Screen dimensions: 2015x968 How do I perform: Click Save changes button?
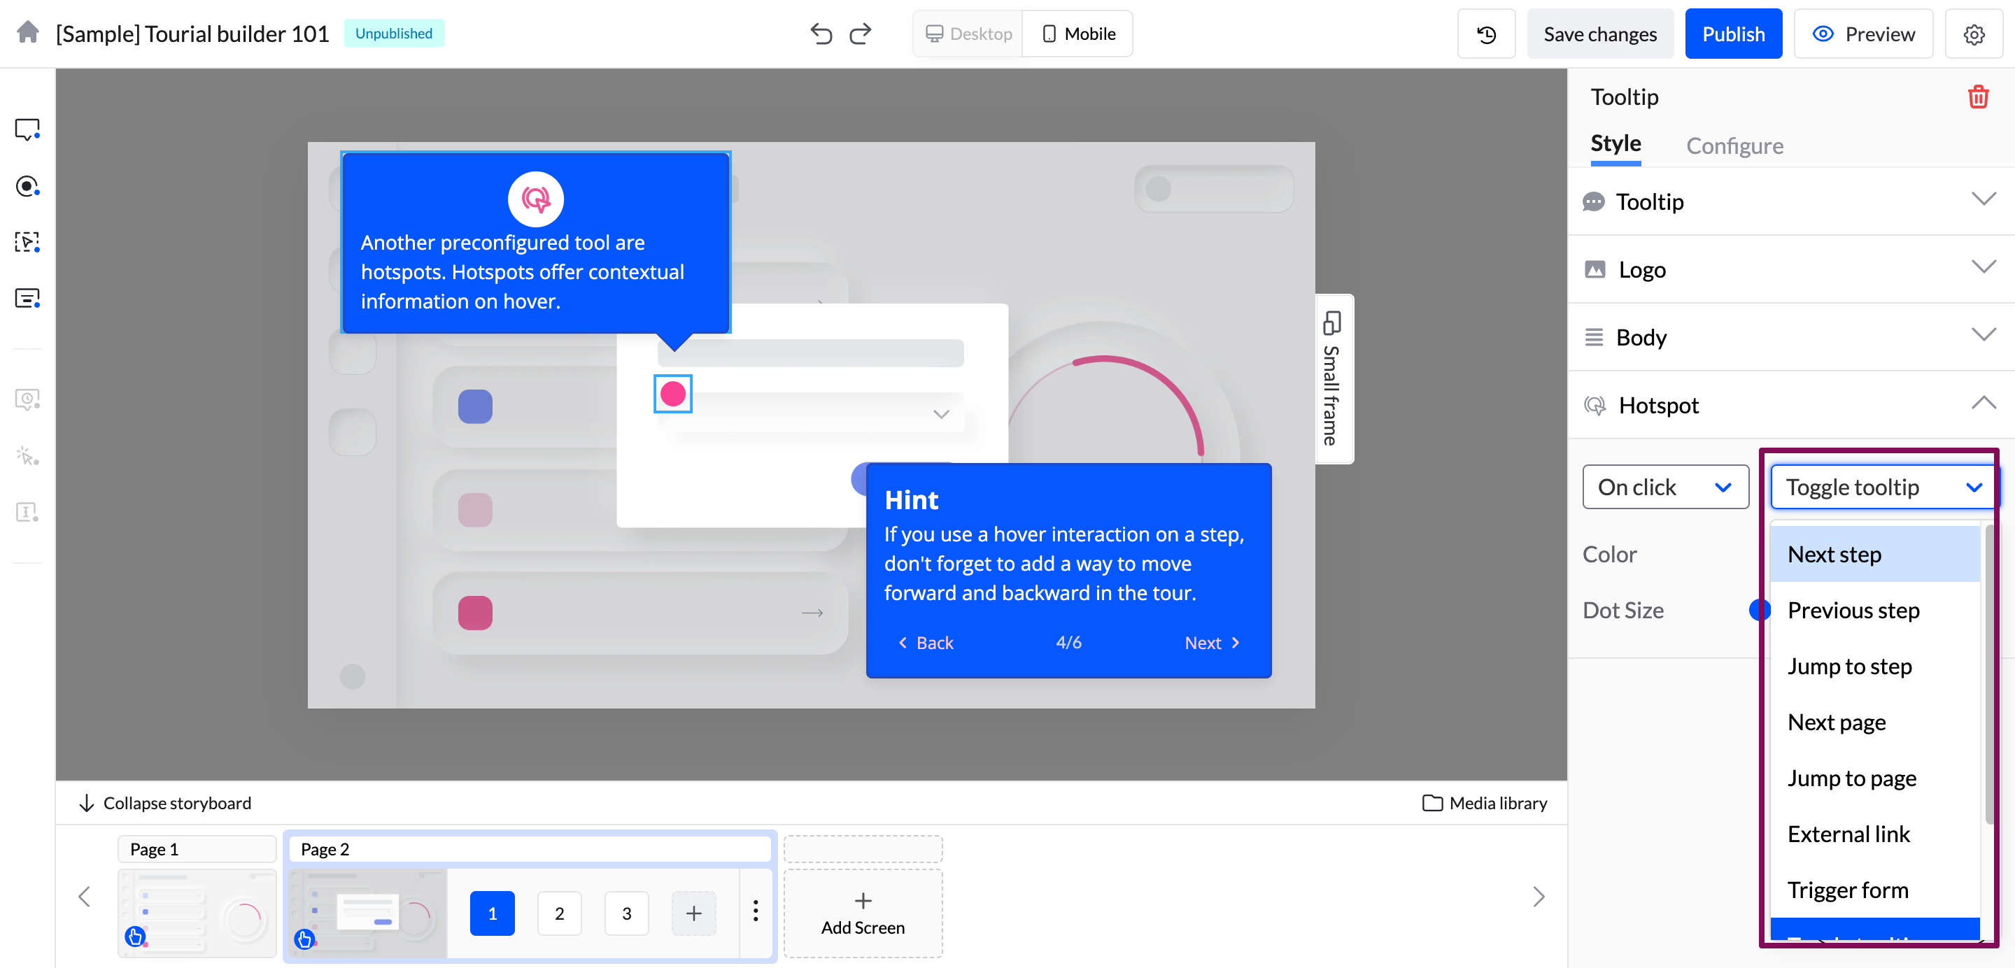1599,34
